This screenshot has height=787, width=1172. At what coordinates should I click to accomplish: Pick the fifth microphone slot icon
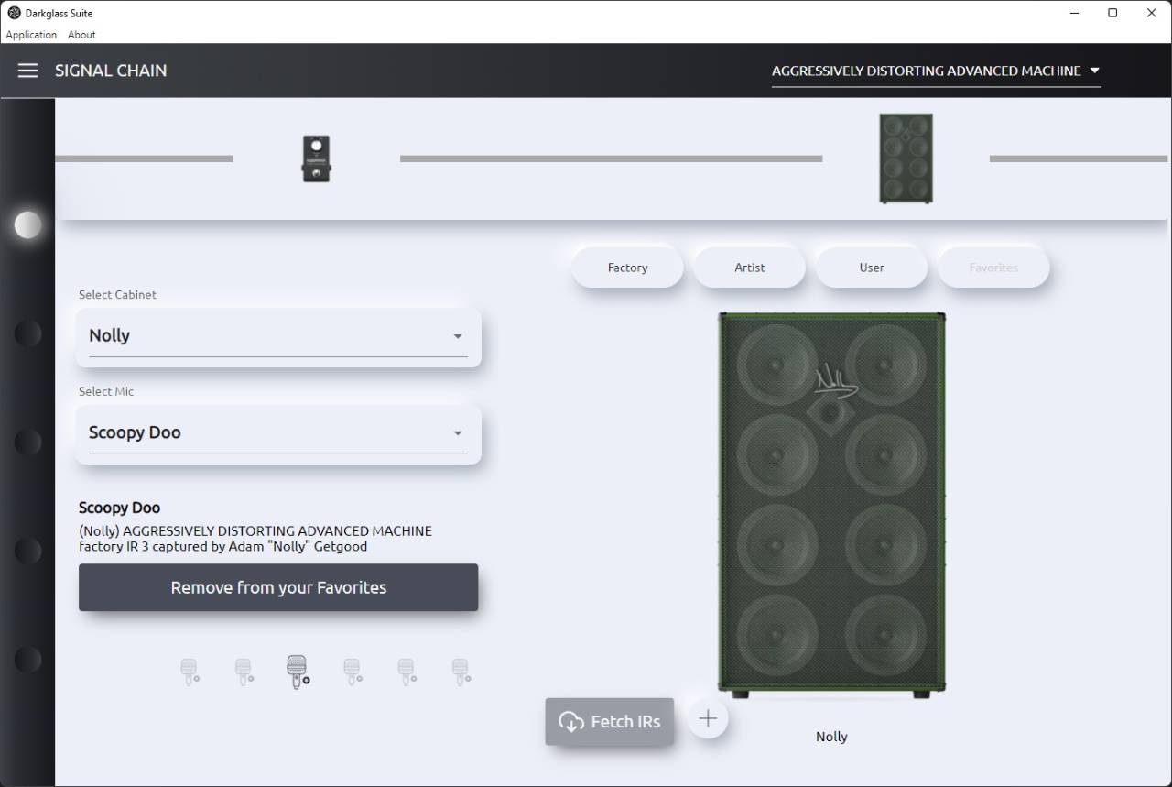pos(407,672)
